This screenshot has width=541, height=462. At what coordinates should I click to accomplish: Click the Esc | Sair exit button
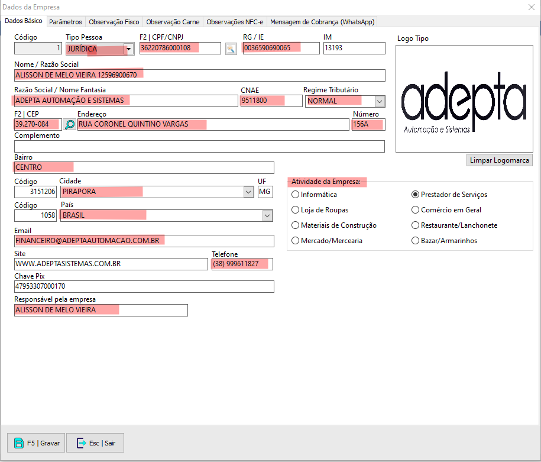pos(95,442)
